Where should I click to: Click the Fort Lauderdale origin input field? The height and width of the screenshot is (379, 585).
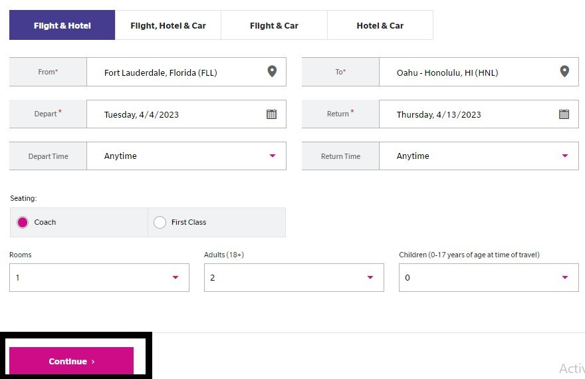tap(187, 72)
